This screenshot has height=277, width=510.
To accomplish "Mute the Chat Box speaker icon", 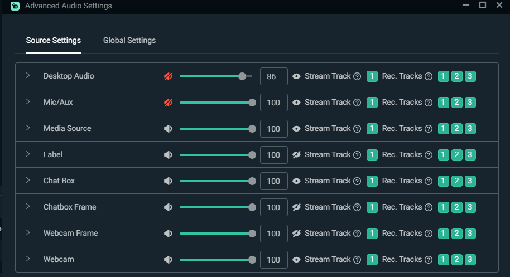I will 168,181.
